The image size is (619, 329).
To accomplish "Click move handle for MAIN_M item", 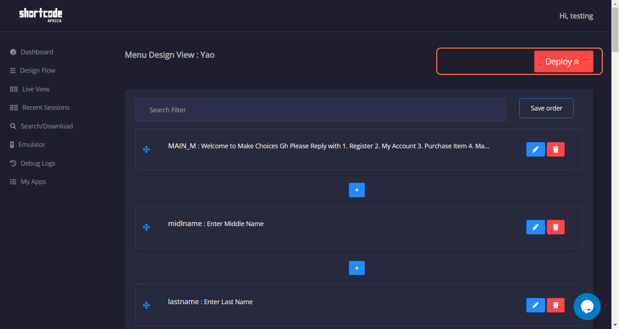I will pos(146,149).
